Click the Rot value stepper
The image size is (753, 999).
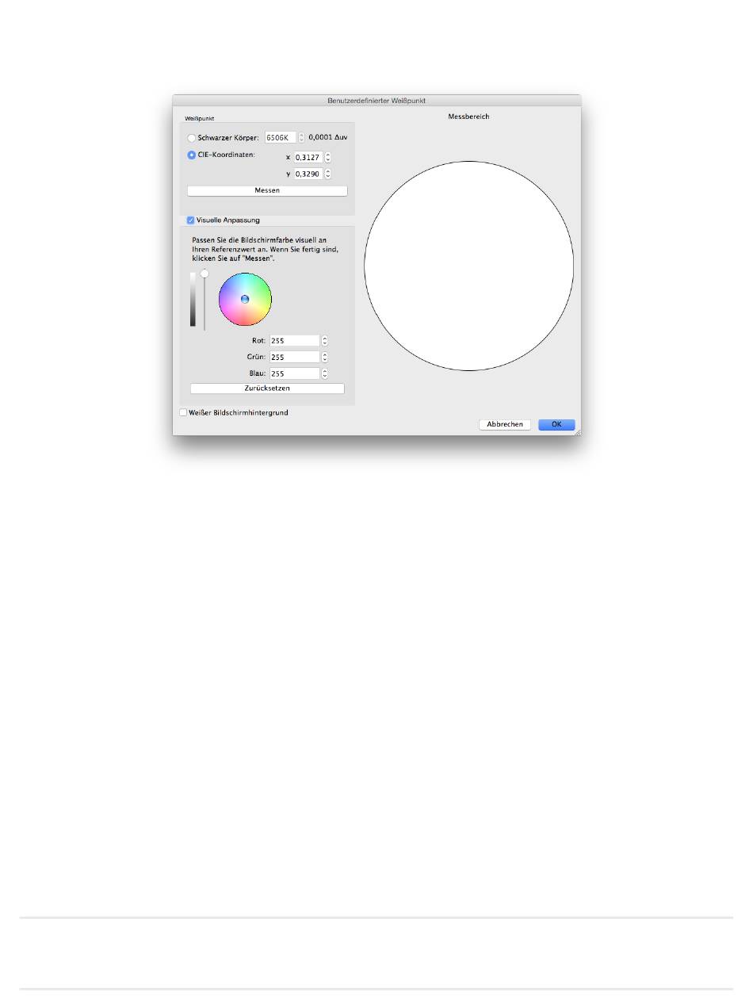point(324,340)
